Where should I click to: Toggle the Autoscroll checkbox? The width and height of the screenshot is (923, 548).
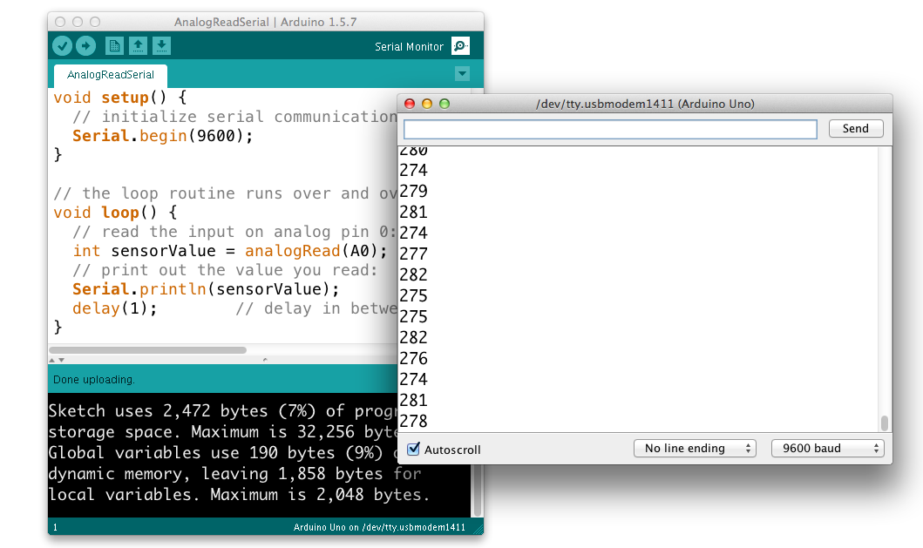click(x=414, y=450)
